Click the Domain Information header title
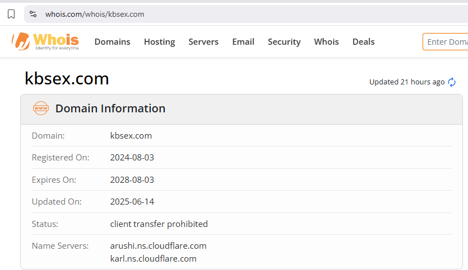 tap(110, 108)
